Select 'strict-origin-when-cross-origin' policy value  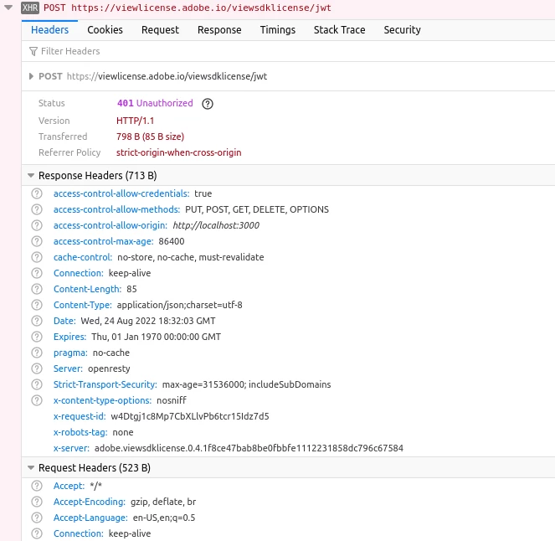179,152
